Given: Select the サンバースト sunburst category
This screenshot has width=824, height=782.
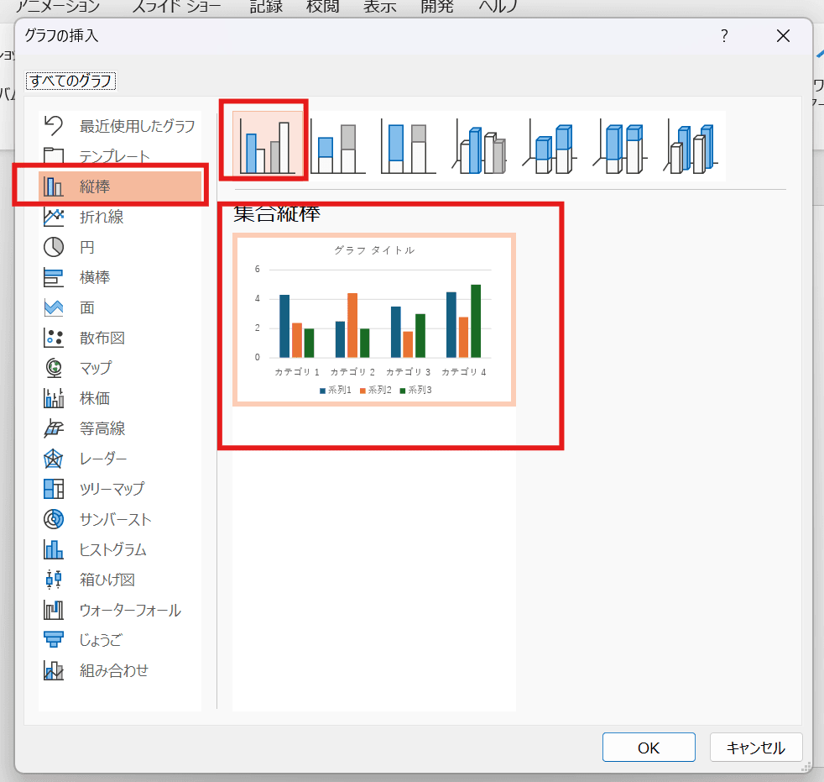Looking at the screenshot, I should (x=115, y=519).
